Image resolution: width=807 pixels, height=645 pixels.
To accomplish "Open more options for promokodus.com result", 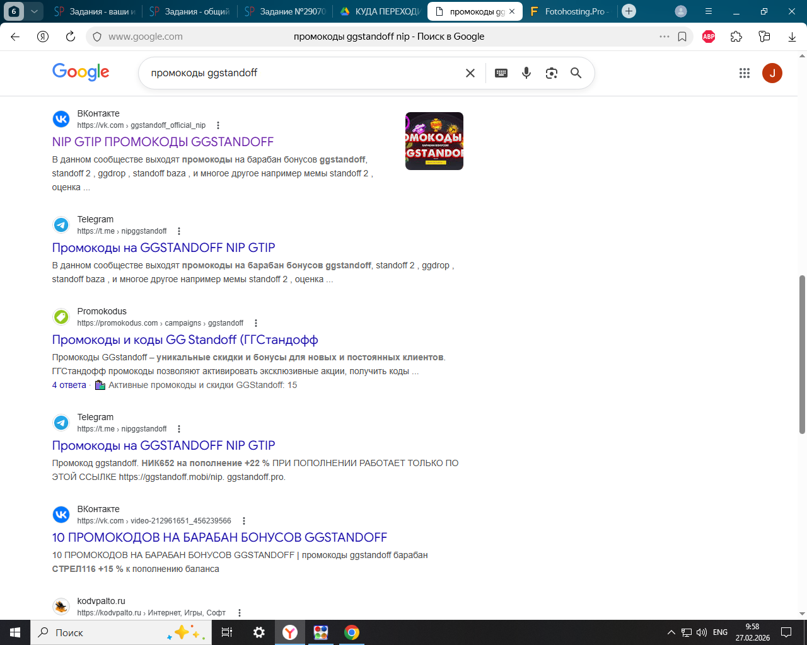I will tap(256, 323).
